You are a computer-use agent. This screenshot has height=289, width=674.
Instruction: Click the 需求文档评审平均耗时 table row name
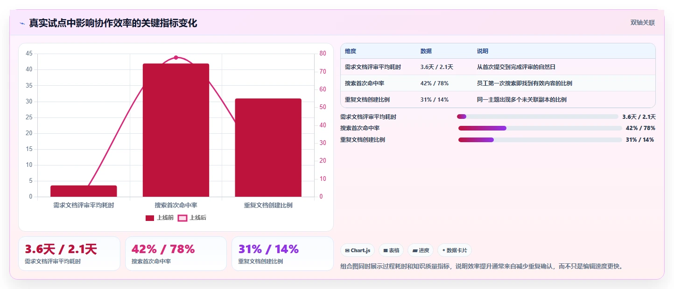coord(373,67)
